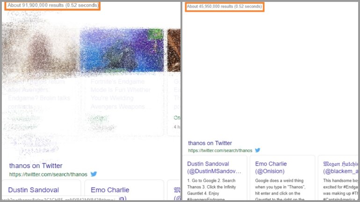This screenshot has width=360, height=202.
Task: Follow twitter.com/search/thanos URL in the 45,950,000 results panel
Action: pos(220,151)
